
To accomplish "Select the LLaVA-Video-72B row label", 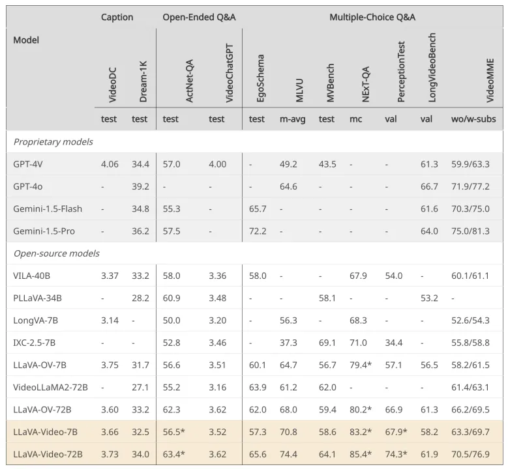I will [48, 455].
